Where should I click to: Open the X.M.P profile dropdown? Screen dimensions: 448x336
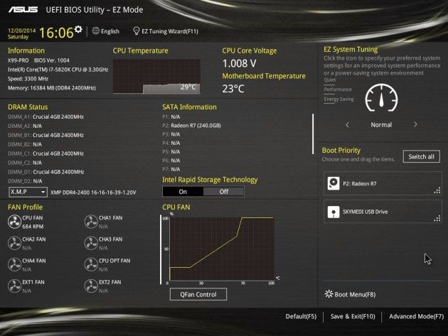(x=28, y=192)
